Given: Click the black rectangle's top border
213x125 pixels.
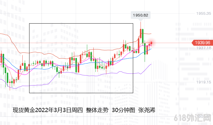Looking at the screenshot, I should (81, 23).
